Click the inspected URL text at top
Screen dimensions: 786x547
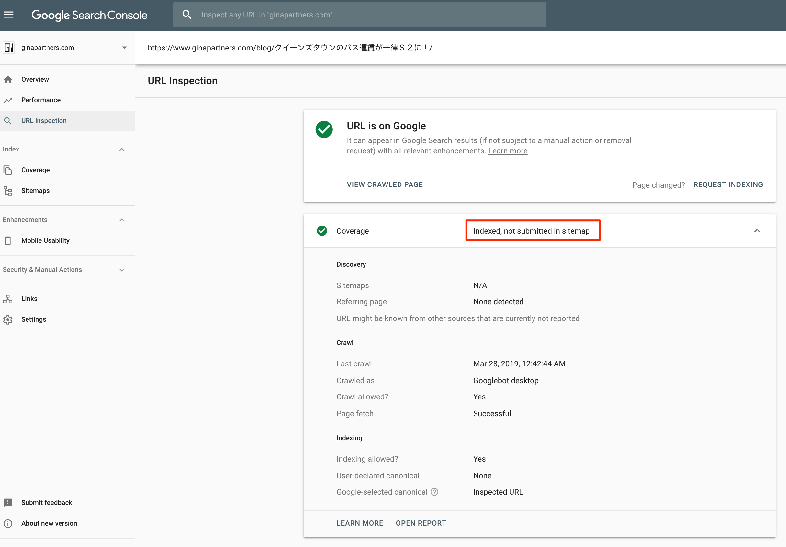(x=290, y=48)
